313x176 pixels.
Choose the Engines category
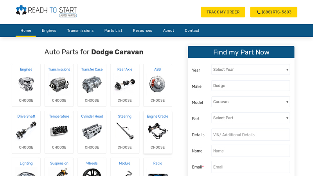(26, 101)
